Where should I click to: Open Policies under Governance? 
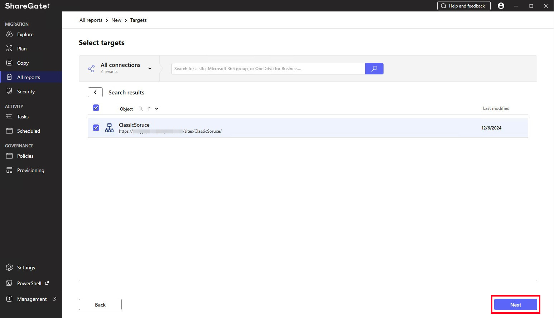pyautogui.click(x=25, y=156)
